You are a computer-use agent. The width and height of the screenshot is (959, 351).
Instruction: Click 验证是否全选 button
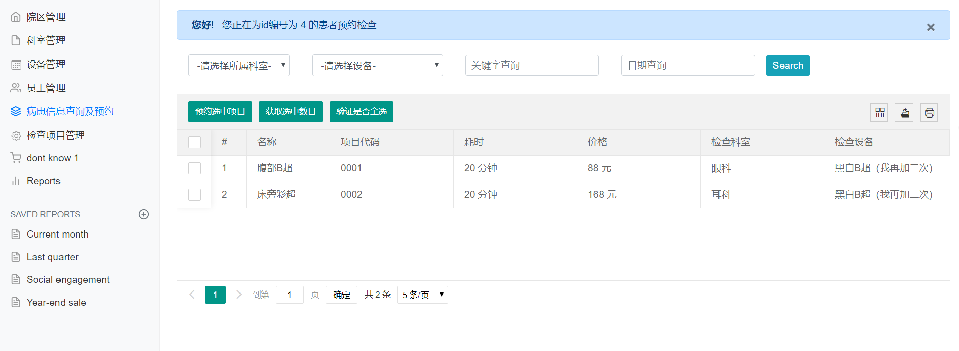(x=362, y=111)
